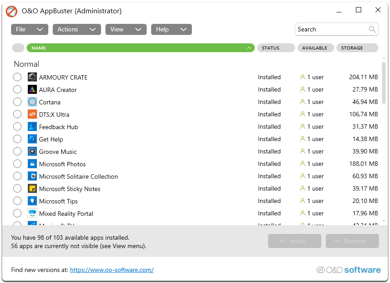Click the ARMOURY CRATE app icon
Image resolution: width=390 pixels, height=283 pixels.
(32, 77)
